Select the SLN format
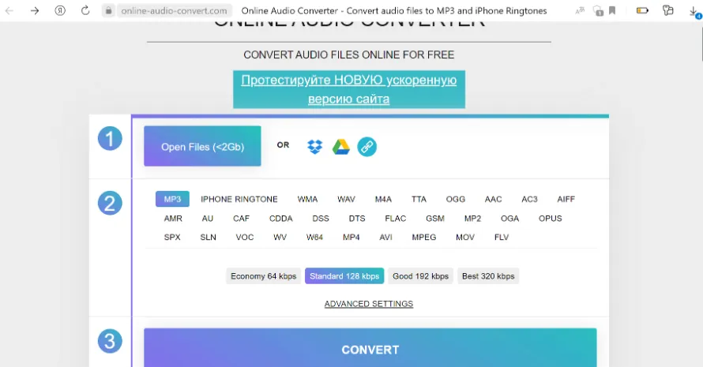The image size is (703, 367). pyautogui.click(x=208, y=237)
